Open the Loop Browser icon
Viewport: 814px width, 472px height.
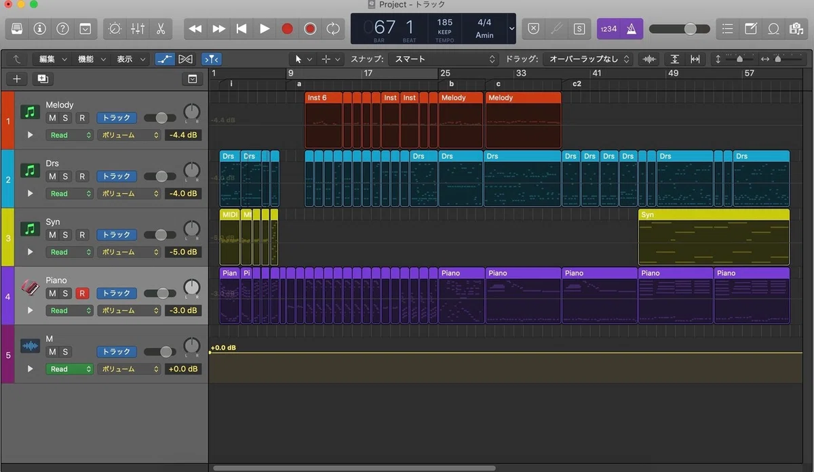(773, 28)
